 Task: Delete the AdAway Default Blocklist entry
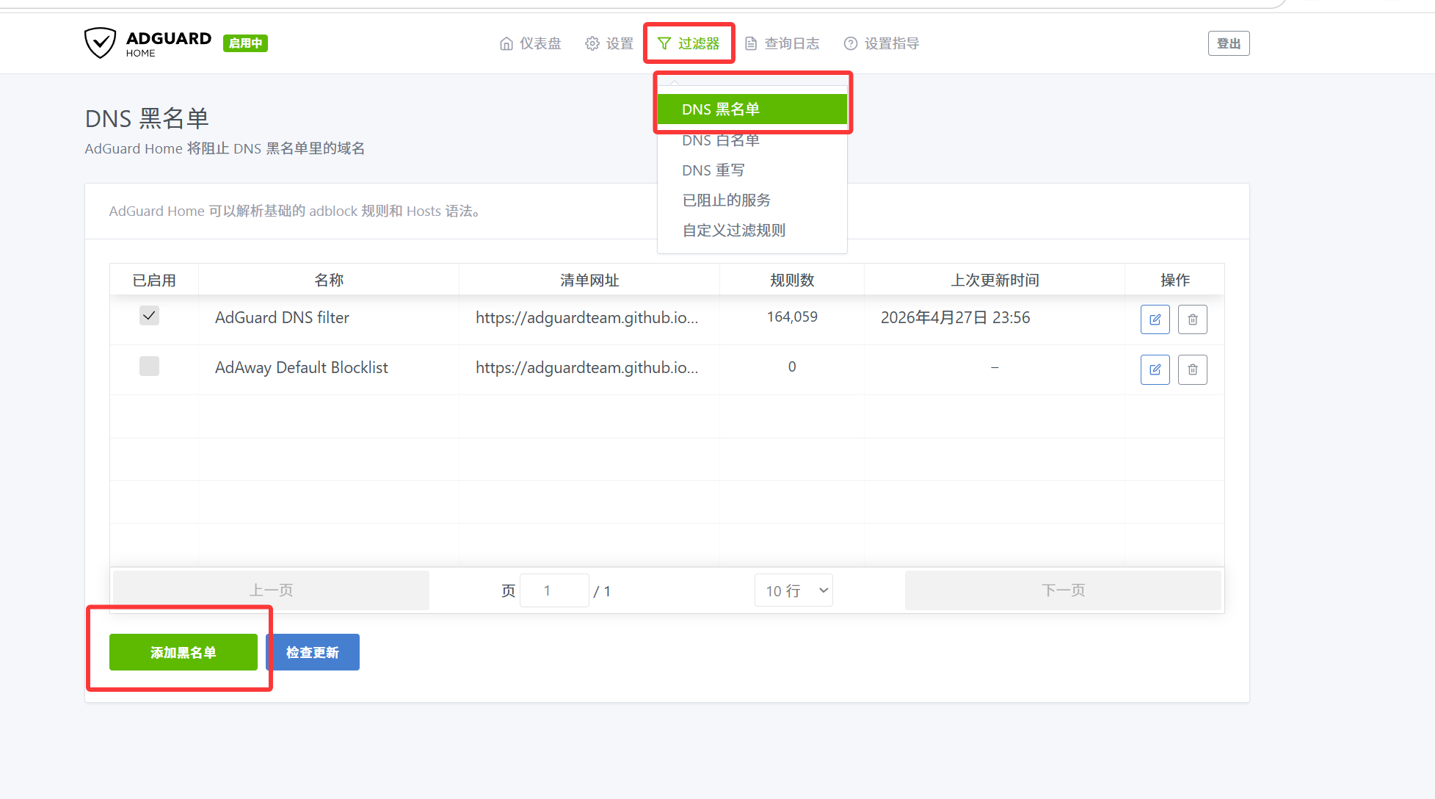point(1192,369)
